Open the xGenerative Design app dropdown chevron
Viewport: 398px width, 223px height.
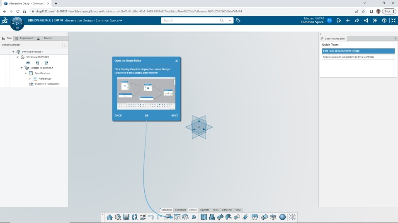point(121,21)
